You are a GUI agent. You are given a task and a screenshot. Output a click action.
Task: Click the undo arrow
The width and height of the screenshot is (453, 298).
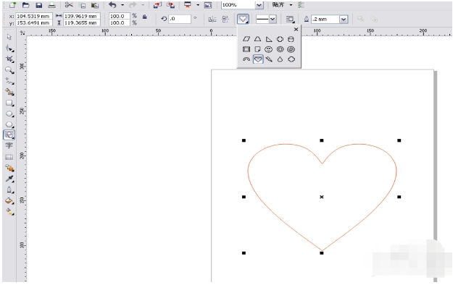click(x=112, y=5)
